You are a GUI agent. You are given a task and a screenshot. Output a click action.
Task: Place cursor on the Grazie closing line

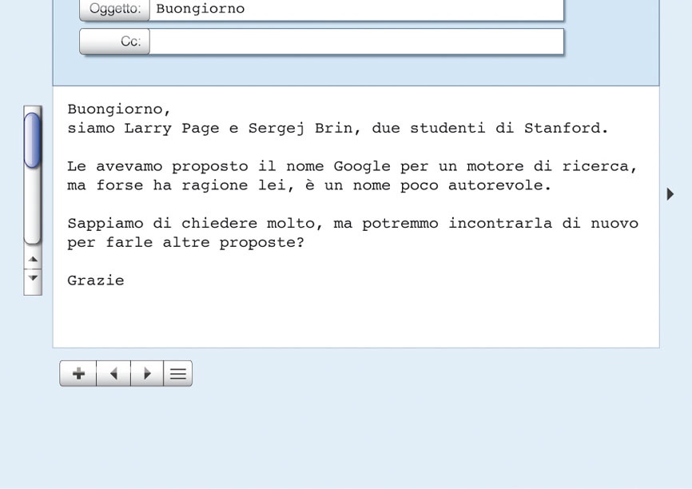(96, 280)
